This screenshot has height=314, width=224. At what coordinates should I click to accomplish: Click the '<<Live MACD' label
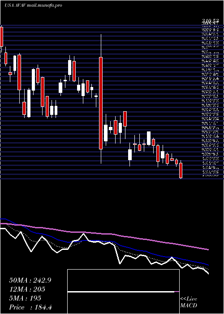click(x=189, y=302)
